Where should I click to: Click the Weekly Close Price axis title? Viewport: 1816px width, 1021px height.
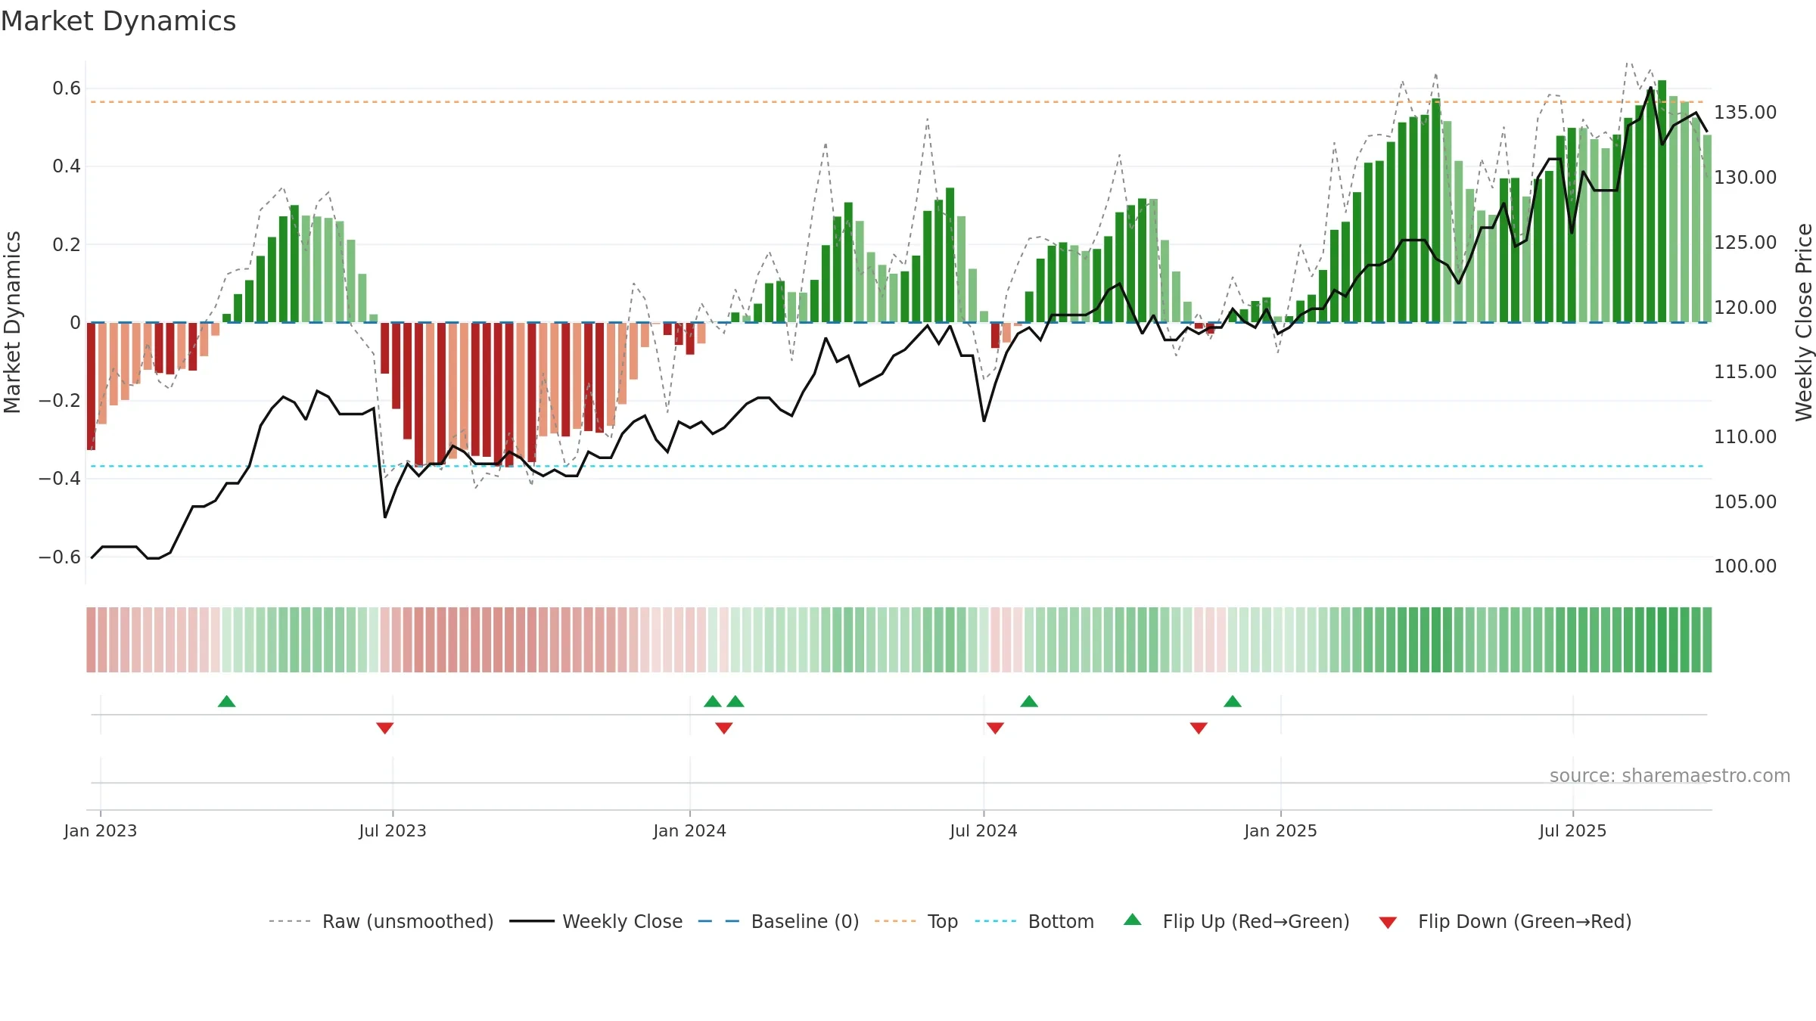click(1804, 322)
